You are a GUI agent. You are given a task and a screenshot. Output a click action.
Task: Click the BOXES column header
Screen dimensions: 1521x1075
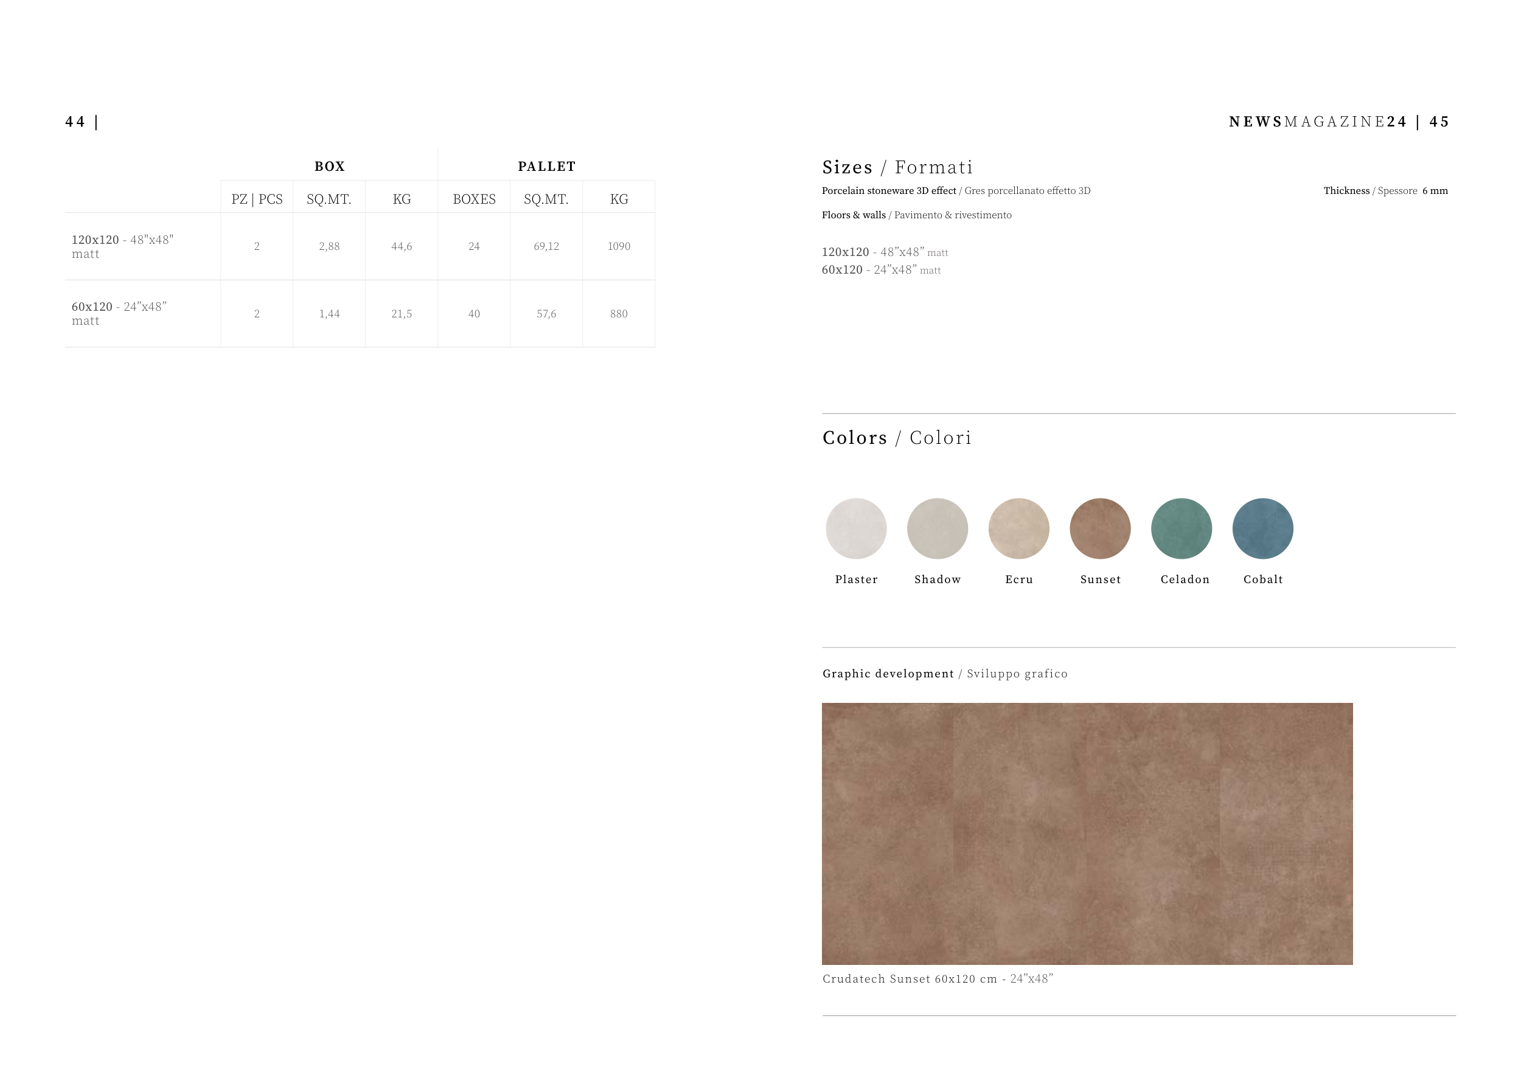(474, 199)
